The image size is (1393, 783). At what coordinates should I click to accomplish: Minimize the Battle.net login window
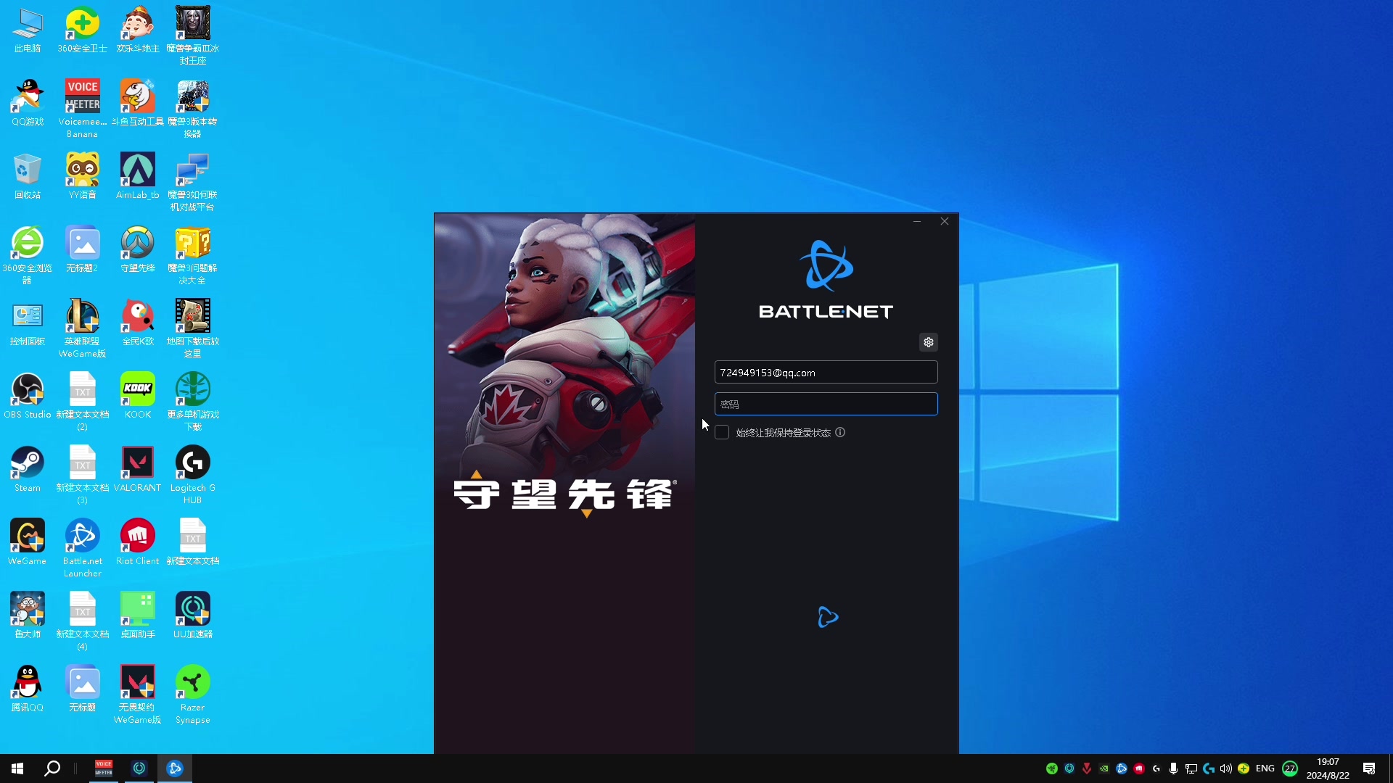(917, 221)
